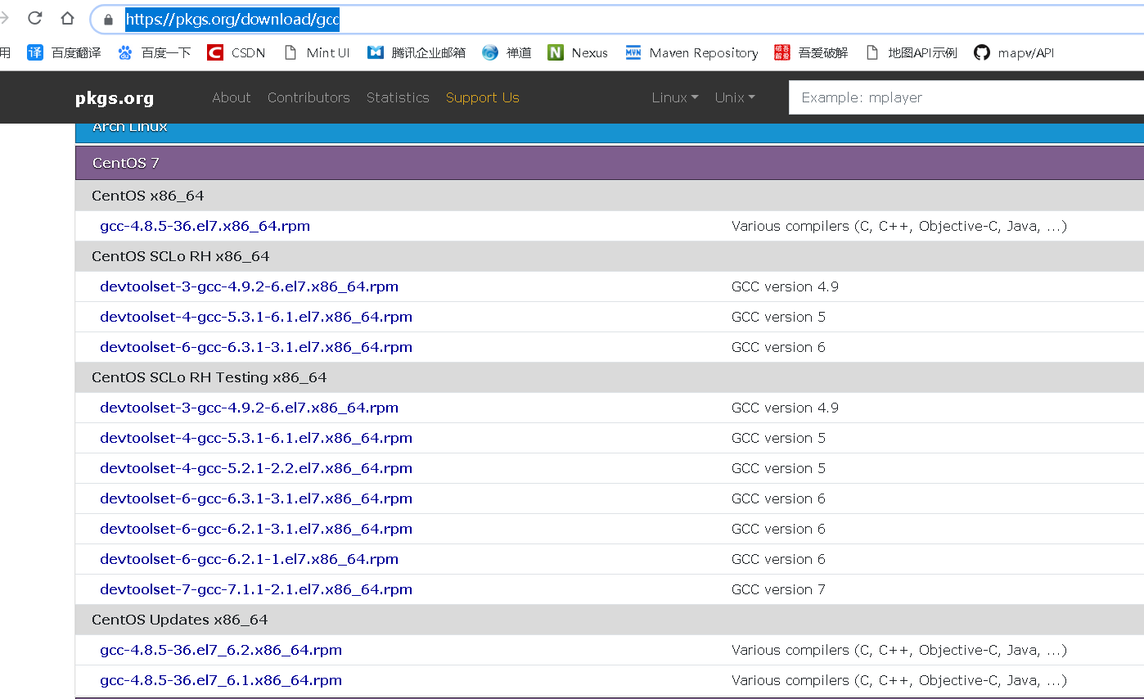Screen dimensions: 1144x699
Task: Open the Mint UI bookmark
Action: (x=316, y=52)
